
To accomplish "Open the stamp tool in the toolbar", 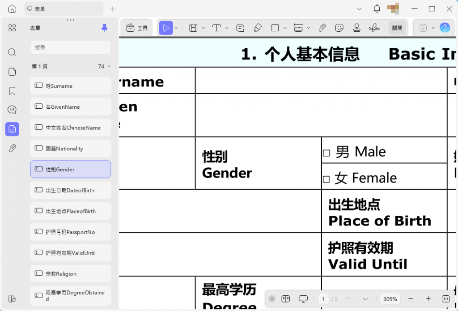I will [356, 28].
